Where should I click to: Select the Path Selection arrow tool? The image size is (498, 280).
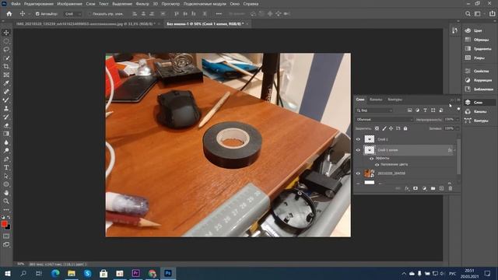[x=6, y=176]
